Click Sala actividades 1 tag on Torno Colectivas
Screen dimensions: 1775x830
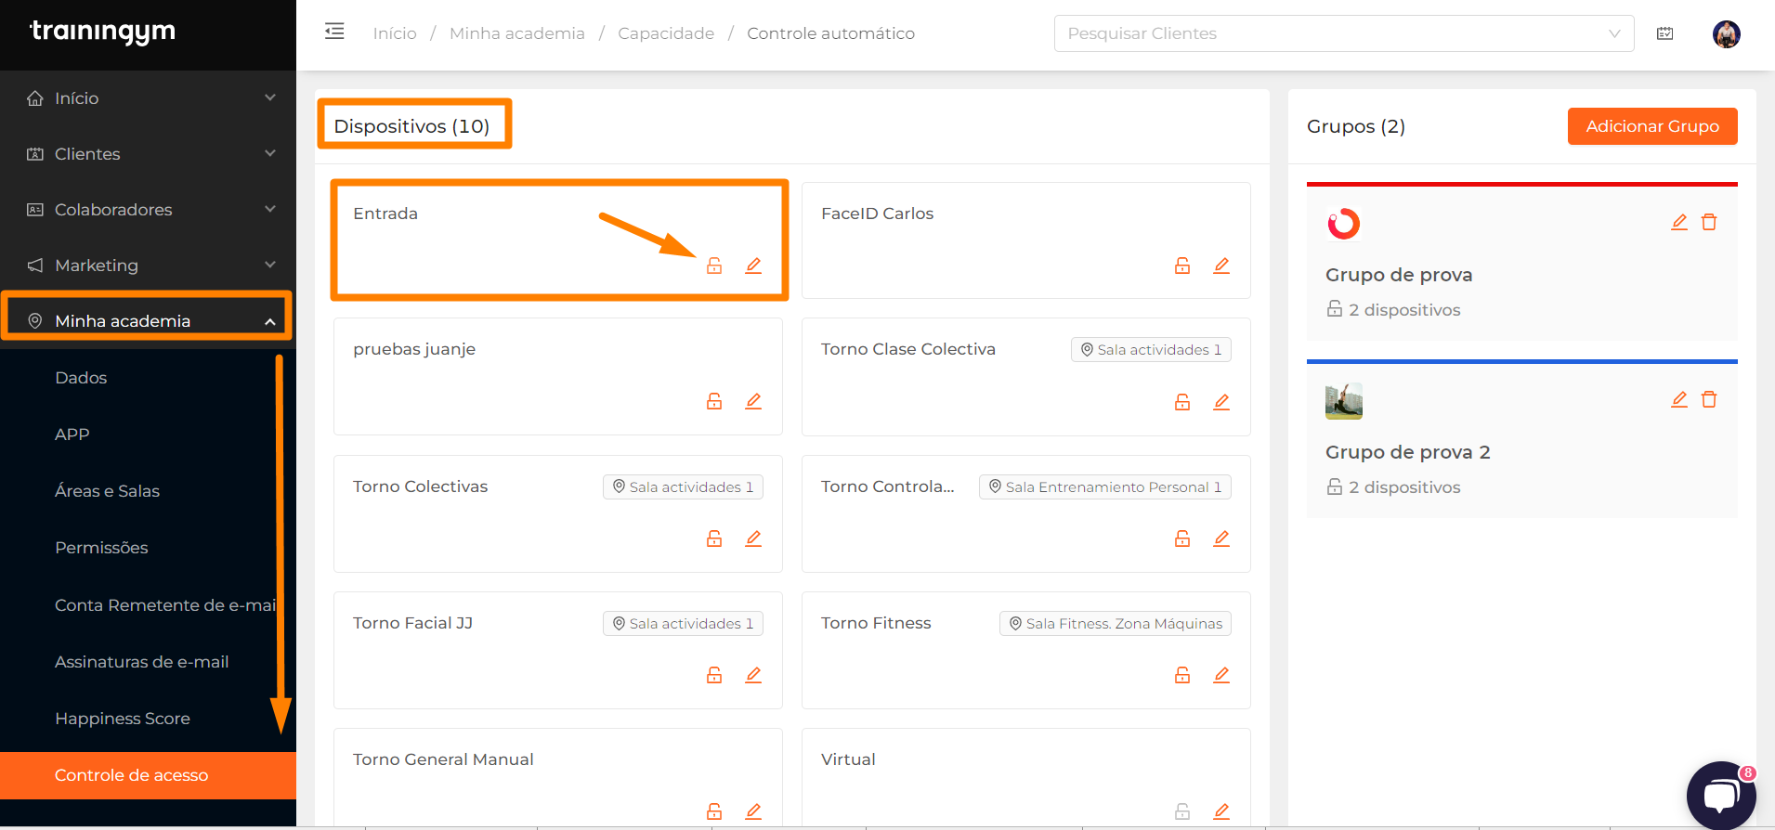point(683,486)
